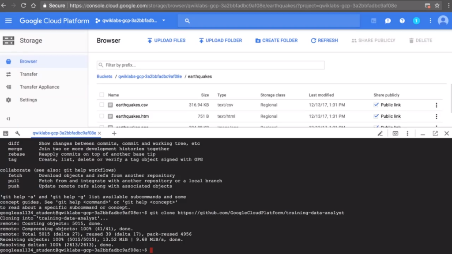Click UPLOAD FILES button
The image size is (452, 254).
pyautogui.click(x=166, y=41)
